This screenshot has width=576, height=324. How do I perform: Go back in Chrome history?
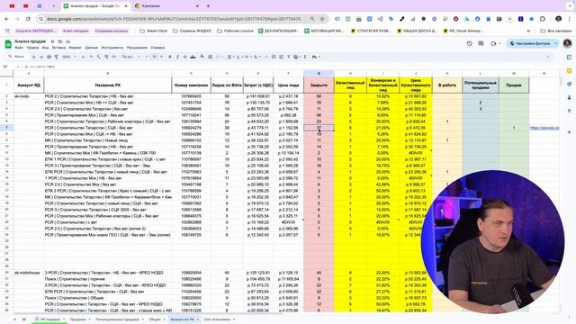pyautogui.click(x=6, y=19)
